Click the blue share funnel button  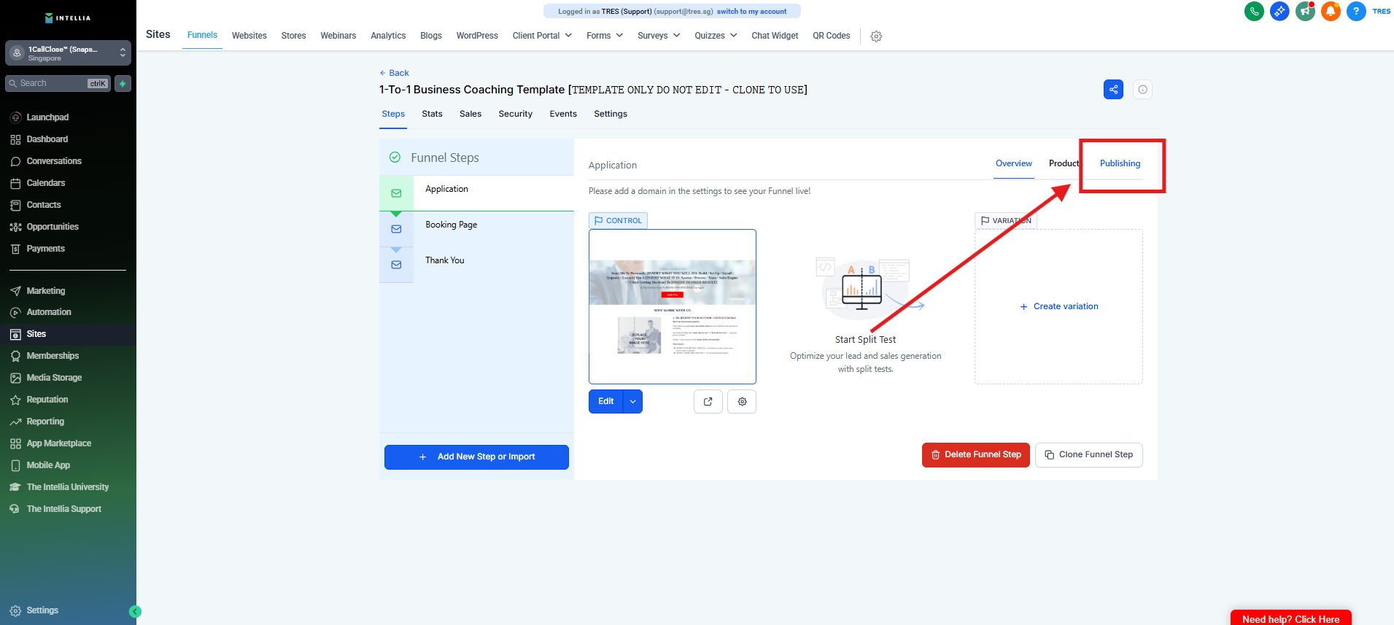coord(1113,90)
